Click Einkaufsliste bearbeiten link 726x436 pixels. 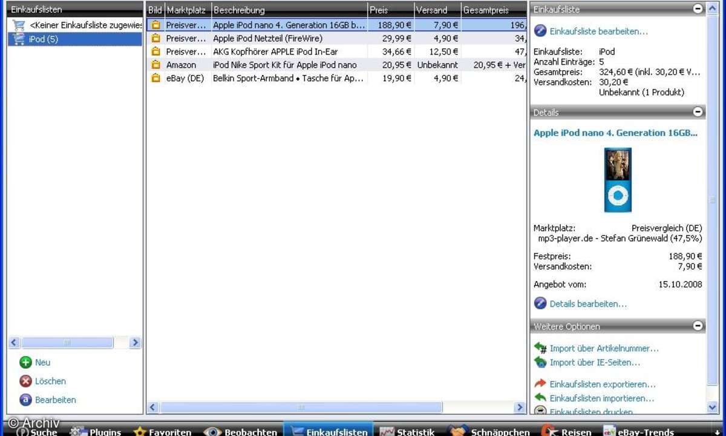(598, 31)
